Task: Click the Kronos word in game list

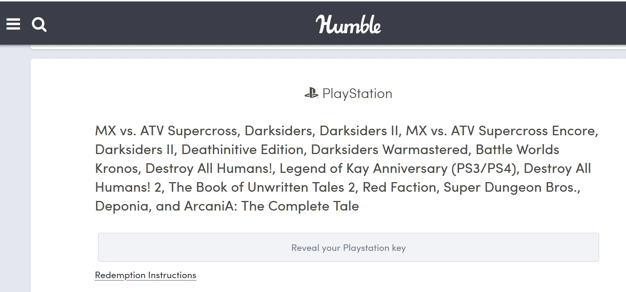Action: point(117,168)
